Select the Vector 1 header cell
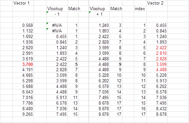The height and width of the screenshot is (123, 189). [23, 3]
